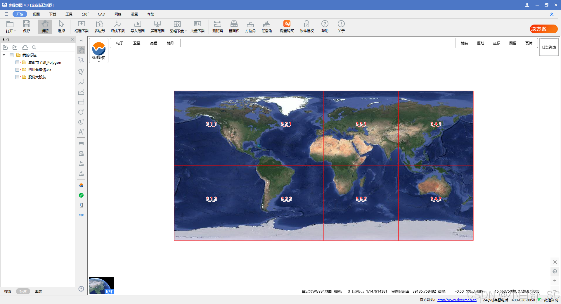Screen dimensions: 561x304
Task: Switch to the 高程 elevation map type
Action: pyautogui.click(x=154, y=43)
